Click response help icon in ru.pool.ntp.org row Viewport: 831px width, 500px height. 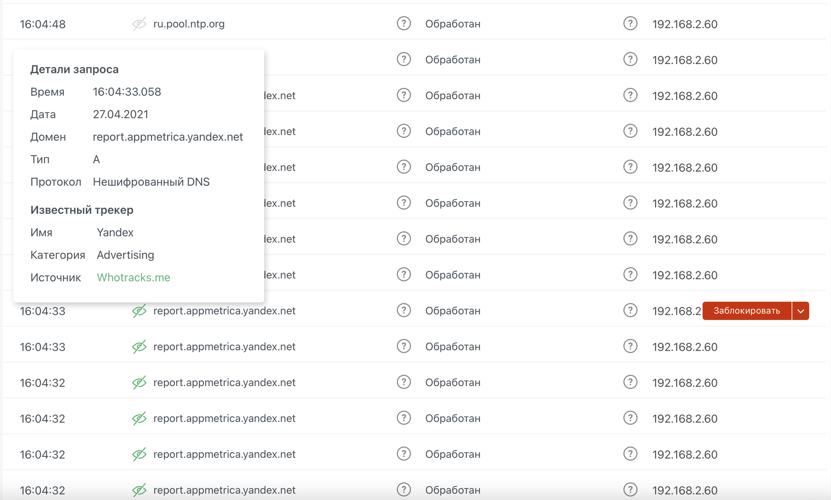[404, 24]
